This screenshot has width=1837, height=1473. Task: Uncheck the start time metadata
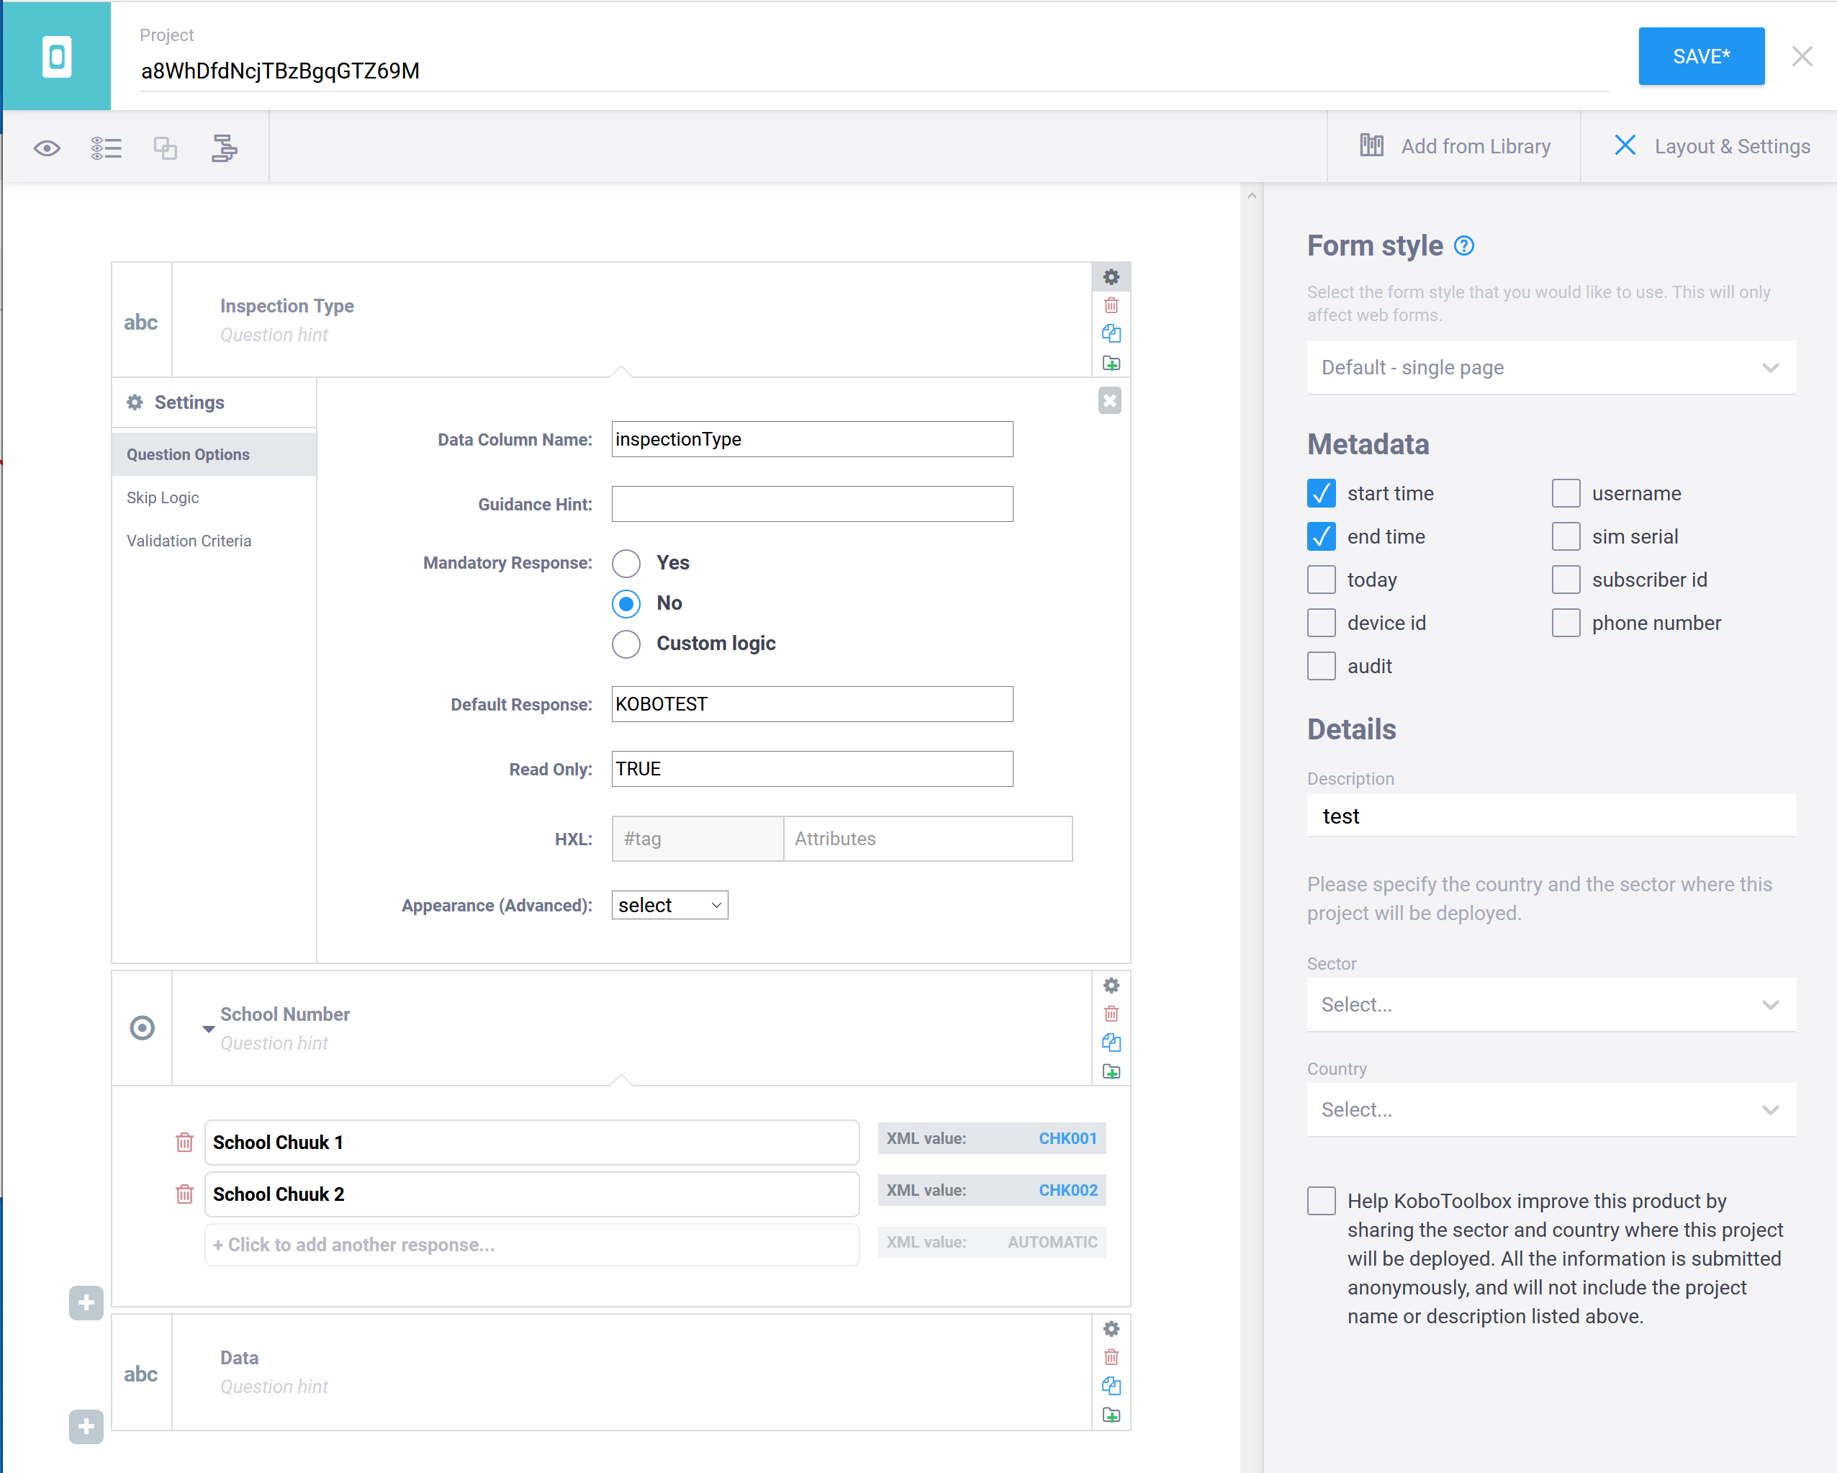(1321, 493)
